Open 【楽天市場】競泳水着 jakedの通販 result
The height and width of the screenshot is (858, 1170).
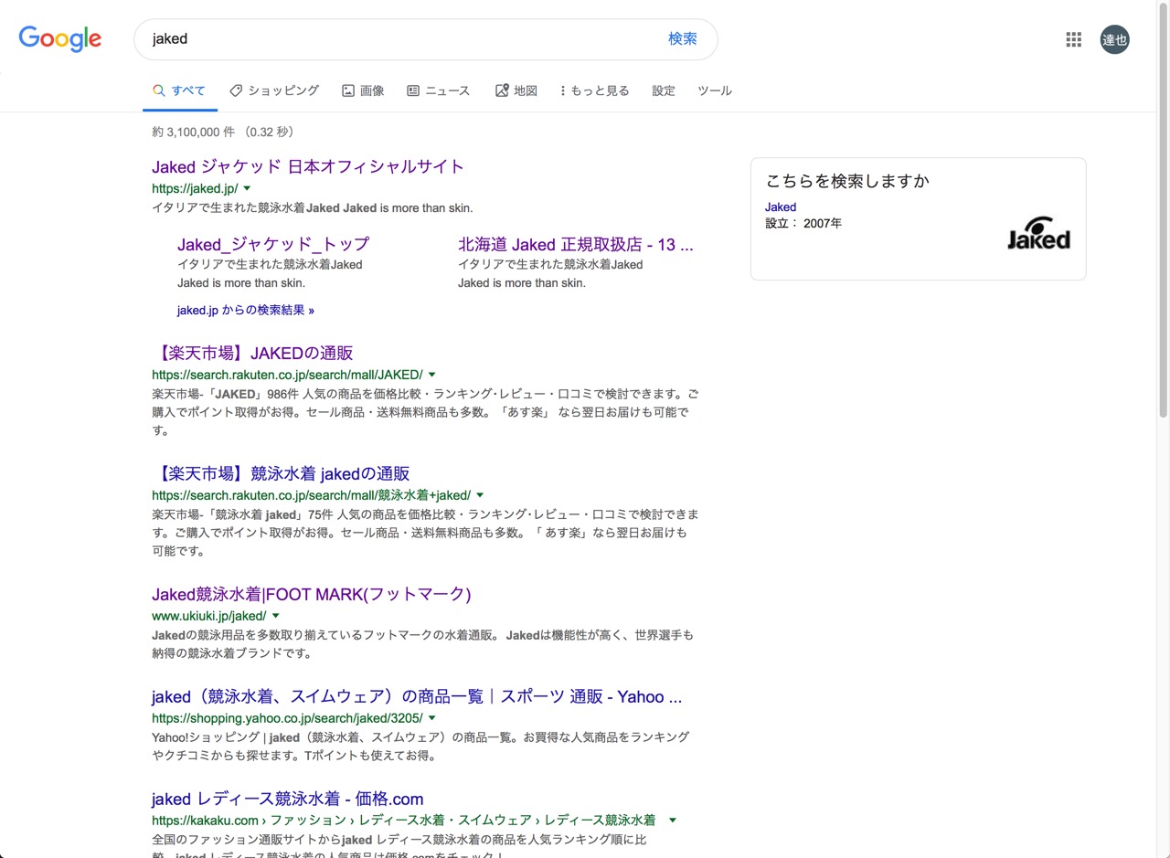(x=281, y=473)
